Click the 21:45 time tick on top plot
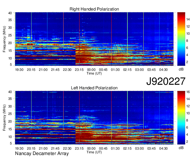 pos(55,70)
